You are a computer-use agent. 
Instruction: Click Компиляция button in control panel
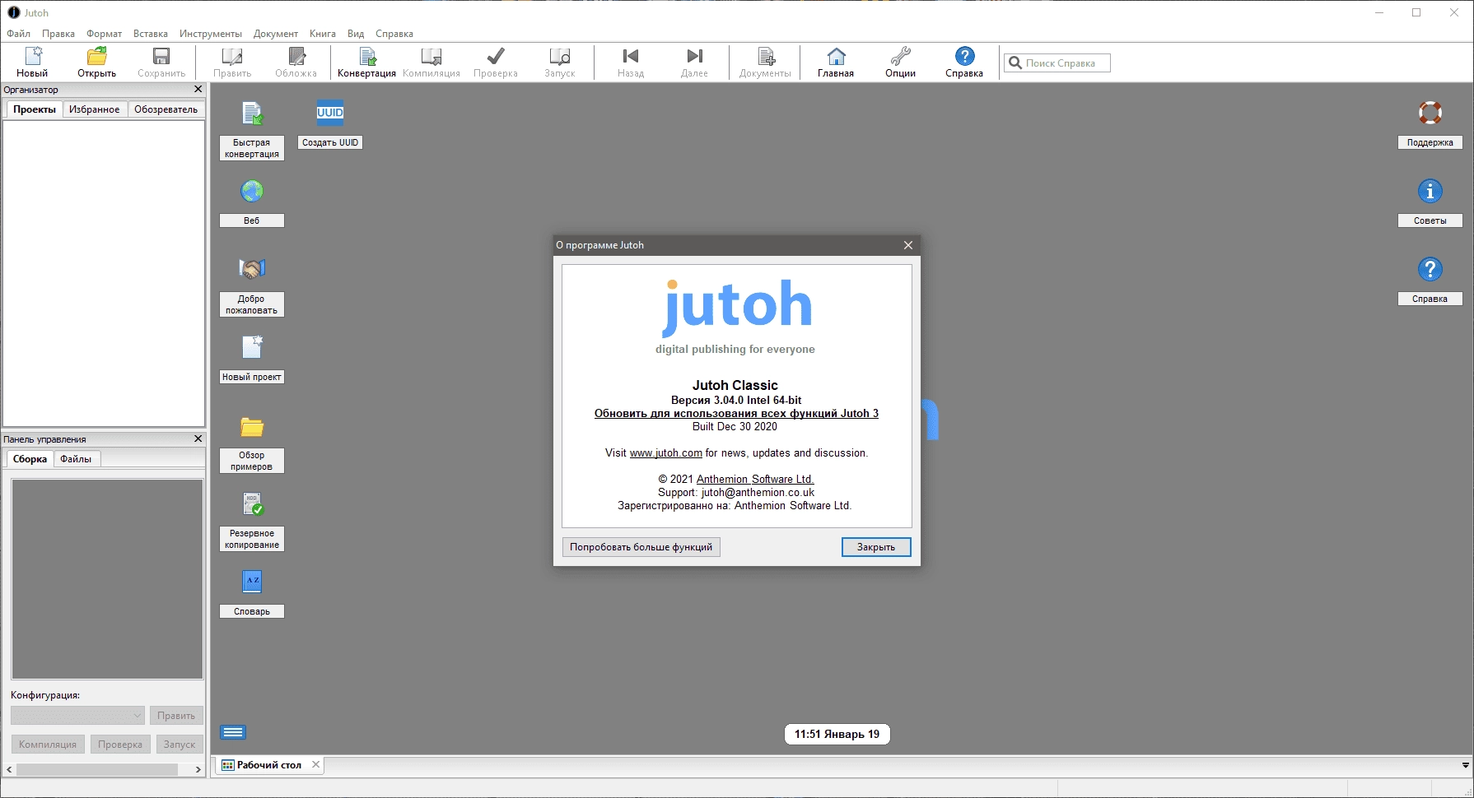pos(48,745)
